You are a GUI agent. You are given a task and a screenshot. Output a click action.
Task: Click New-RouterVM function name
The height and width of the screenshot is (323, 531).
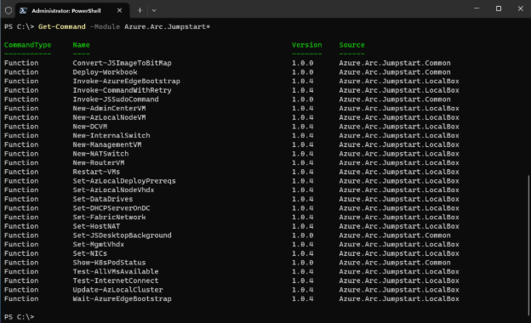coord(99,162)
